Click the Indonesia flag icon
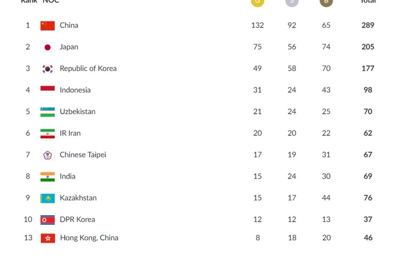407x271 pixels. click(x=47, y=90)
